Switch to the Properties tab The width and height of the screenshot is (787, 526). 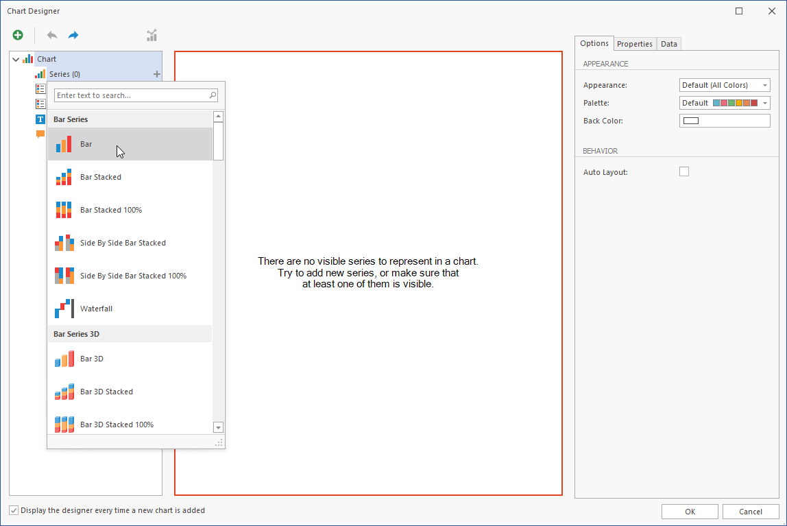[x=634, y=44]
